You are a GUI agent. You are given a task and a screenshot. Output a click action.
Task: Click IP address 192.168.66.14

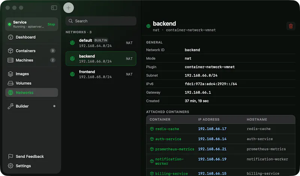212,139
